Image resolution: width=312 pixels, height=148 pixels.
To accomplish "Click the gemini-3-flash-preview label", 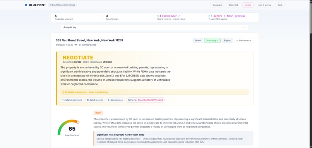I will [x=229, y=16].
